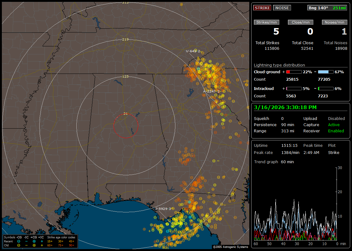Click the old -CG yellow symbol in legend
This screenshot has width=352, height=251.
coord(19,245)
